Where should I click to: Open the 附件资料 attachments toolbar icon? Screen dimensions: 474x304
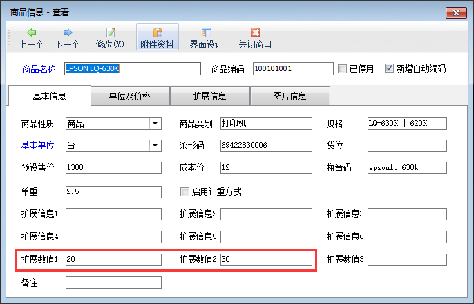click(x=157, y=32)
